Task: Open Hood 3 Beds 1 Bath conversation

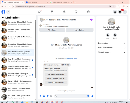Action: [x=17, y=38]
